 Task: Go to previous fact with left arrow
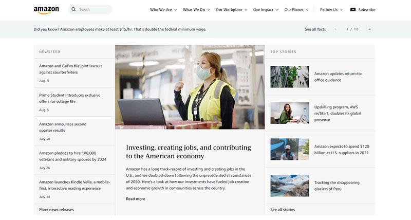[x=335, y=29]
